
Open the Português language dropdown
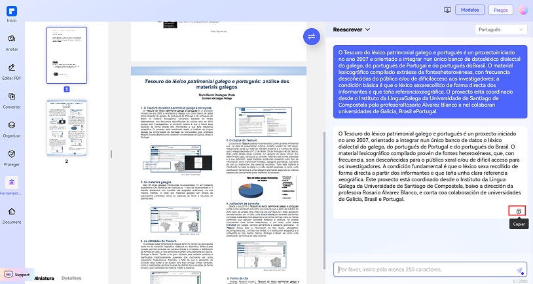500,29
